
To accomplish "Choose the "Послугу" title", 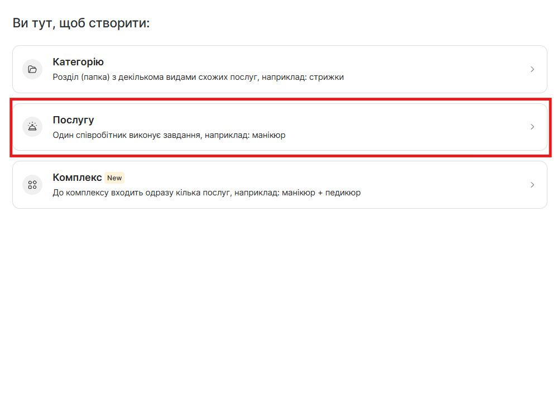I will pos(73,120).
